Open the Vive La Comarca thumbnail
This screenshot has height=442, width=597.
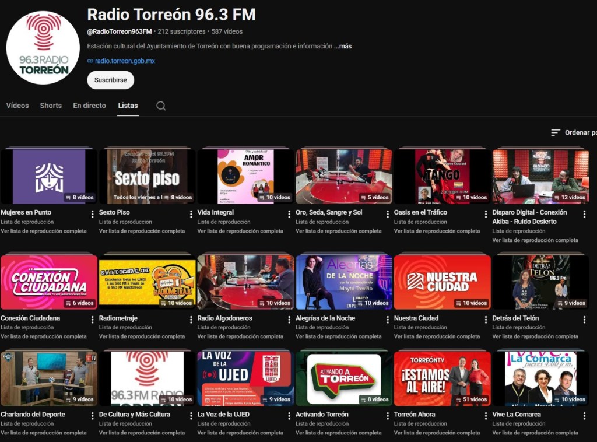coord(540,378)
